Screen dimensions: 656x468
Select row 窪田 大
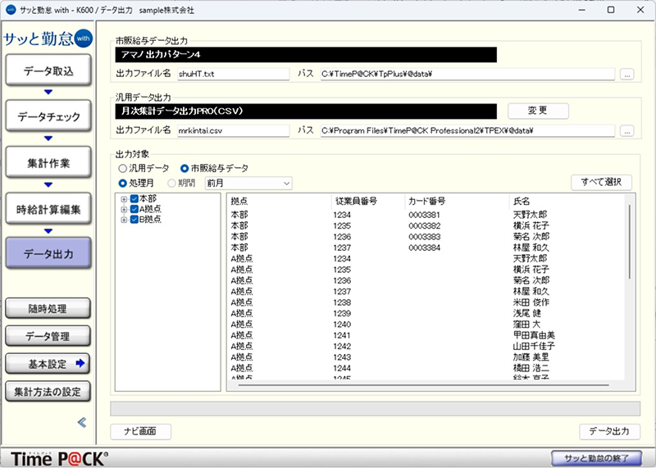426,324
